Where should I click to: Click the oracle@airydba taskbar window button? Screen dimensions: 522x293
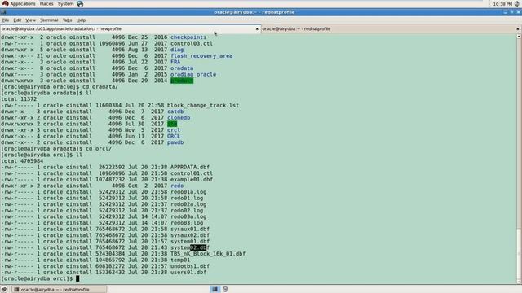(x=60, y=290)
